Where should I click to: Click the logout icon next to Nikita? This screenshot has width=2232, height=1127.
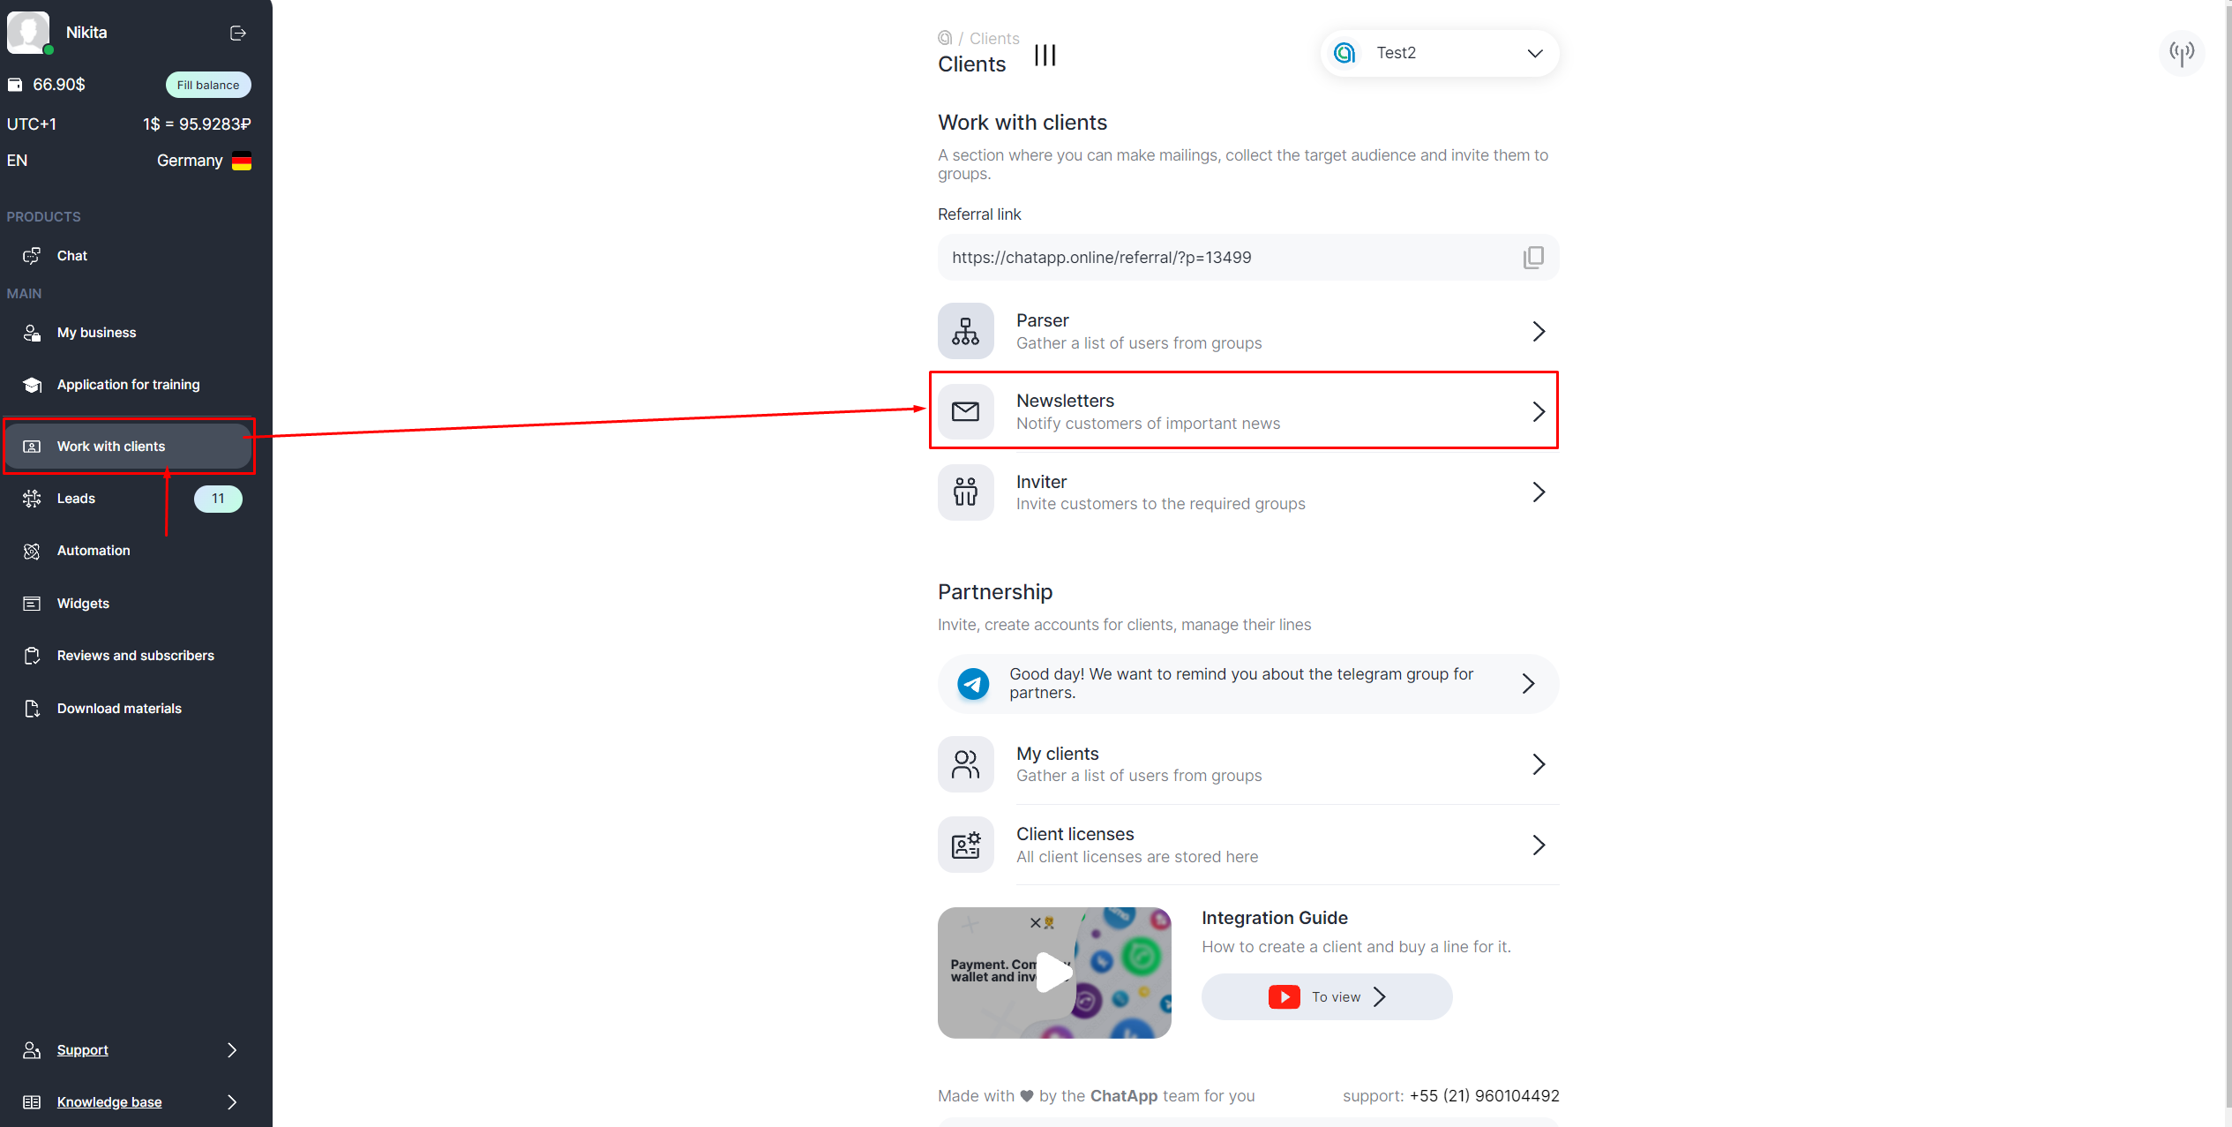click(x=237, y=33)
